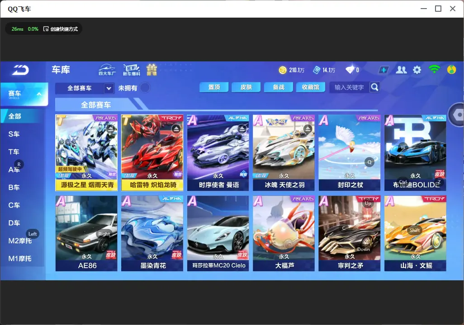Tap the blue plus recharge icon
Screen dimensions: 464x325
(x=384, y=70)
